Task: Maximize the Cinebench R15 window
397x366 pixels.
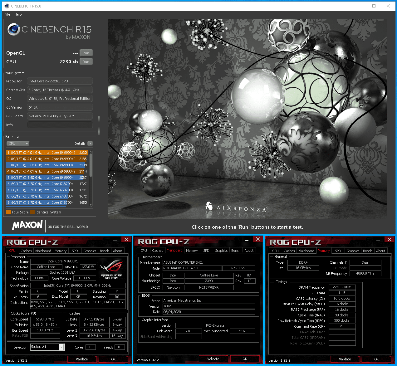Action: [374, 6]
